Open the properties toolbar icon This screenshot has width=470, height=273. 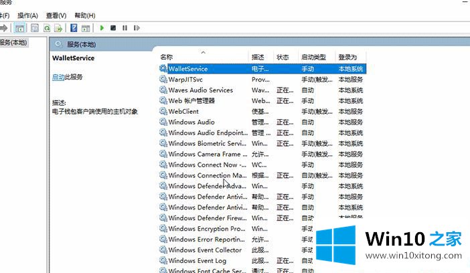pyautogui.click(x=35, y=28)
